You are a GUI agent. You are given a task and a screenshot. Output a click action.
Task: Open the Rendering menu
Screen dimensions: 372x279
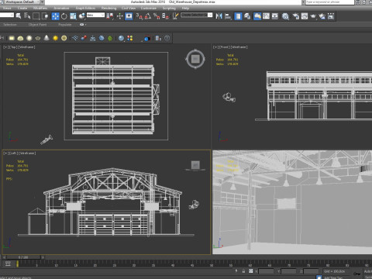109,9
